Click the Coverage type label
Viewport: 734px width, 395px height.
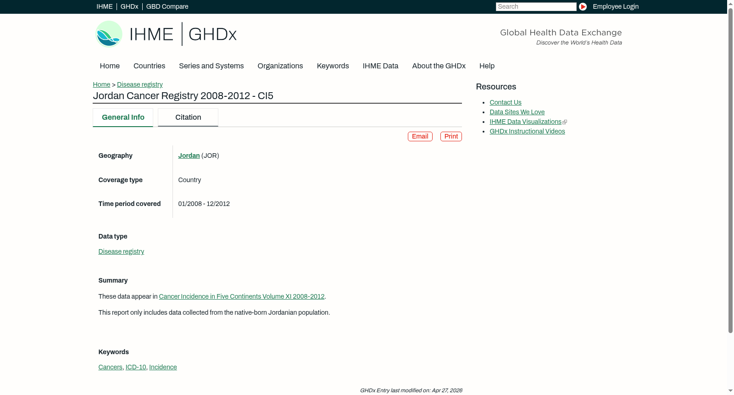click(x=120, y=180)
